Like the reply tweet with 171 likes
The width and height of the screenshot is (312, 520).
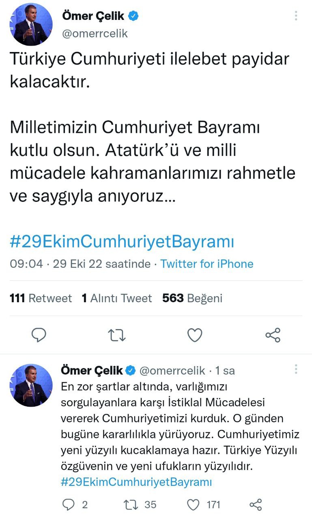(194, 505)
